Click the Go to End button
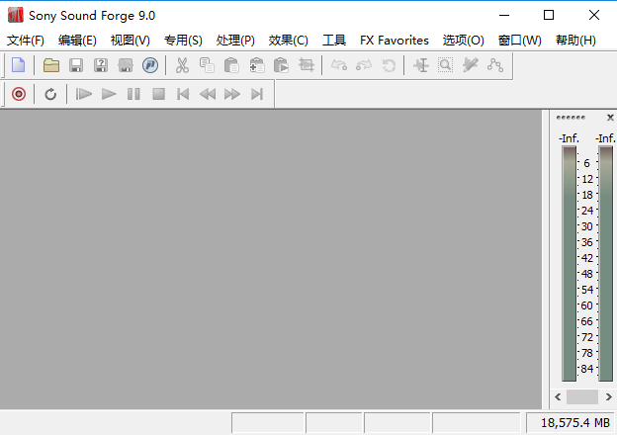Screen dimensions: 617x435 257,94
